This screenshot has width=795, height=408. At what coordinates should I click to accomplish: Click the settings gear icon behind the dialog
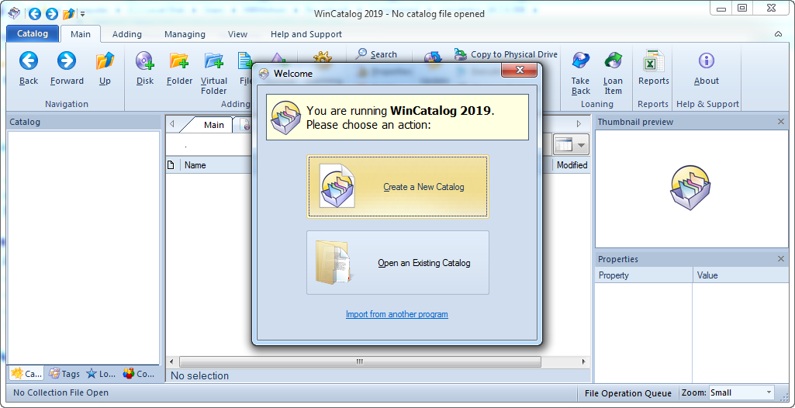(323, 57)
